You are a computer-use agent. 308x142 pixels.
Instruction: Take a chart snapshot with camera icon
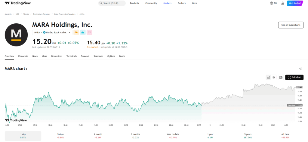[281, 78]
